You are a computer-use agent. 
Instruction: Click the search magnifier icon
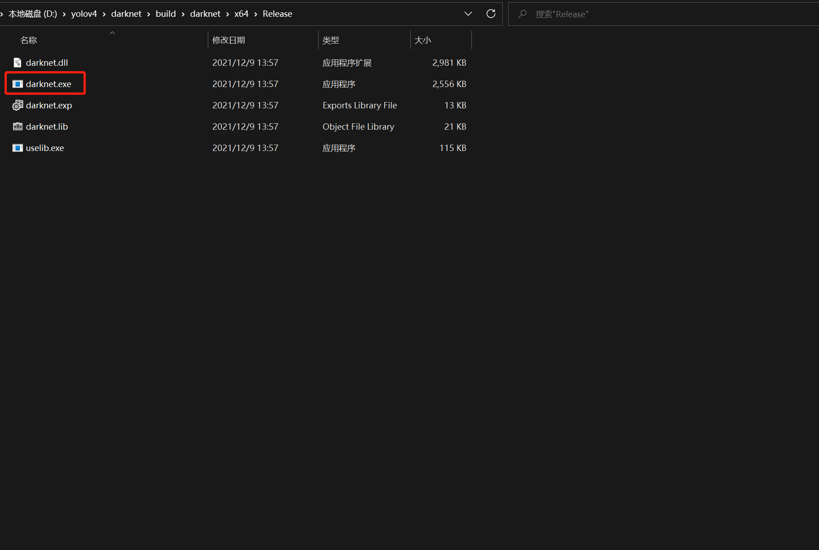(522, 14)
